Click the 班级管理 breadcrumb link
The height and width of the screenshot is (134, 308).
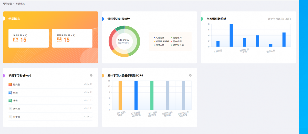click(x=7, y=4)
